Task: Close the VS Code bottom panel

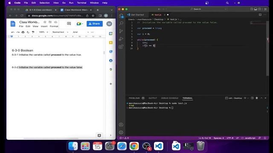Action: tap(265, 98)
